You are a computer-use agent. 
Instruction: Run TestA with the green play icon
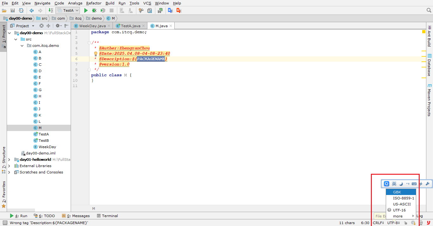(x=86, y=10)
